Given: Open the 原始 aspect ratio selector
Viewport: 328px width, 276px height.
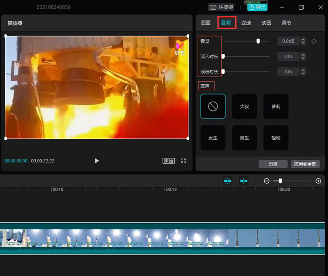Looking at the screenshot, I should pyautogui.click(x=169, y=161).
